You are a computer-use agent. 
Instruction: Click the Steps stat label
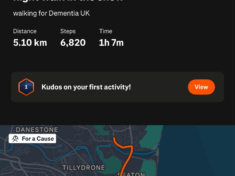pos(68,31)
